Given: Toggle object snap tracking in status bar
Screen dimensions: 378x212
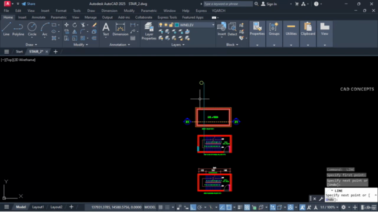Looking at the screenshot, I should (x=222, y=207).
